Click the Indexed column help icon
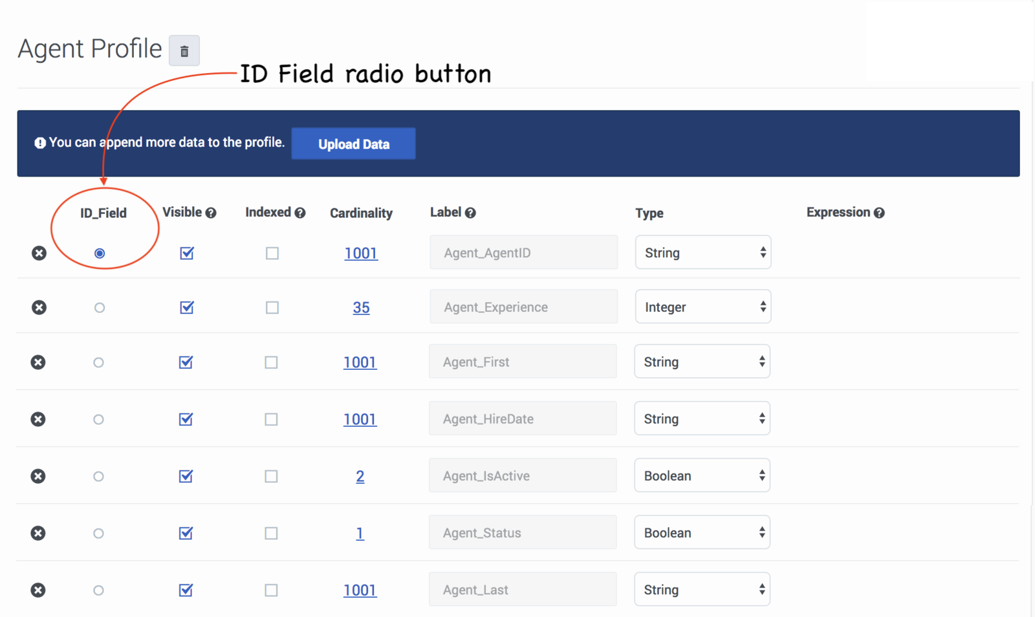The height and width of the screenshot is (617, 1035). [x=300, y=213]
